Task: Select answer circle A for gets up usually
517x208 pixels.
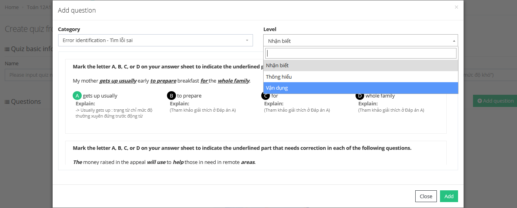Action: pyautogui.click(x=77, y=96)
